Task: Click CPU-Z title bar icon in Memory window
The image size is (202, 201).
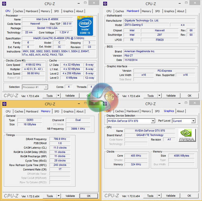Action: pos(4,104)
